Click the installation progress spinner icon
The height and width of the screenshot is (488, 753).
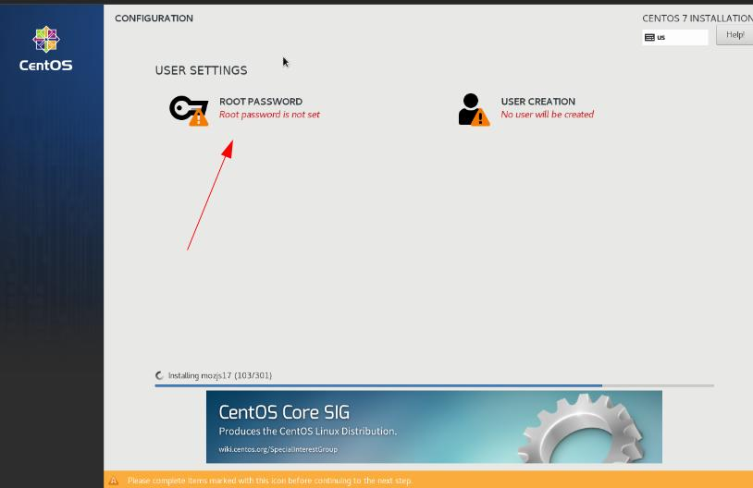tap(160, 376)
